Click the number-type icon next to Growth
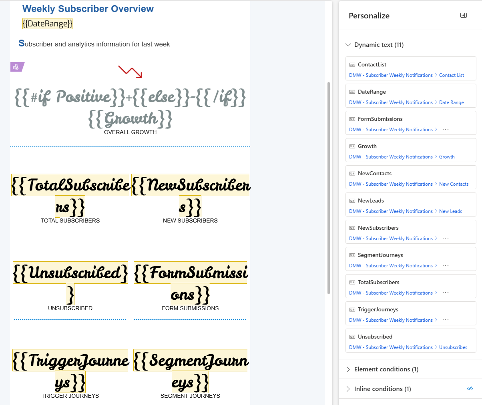The image size is (482, 405). (352, 146)
